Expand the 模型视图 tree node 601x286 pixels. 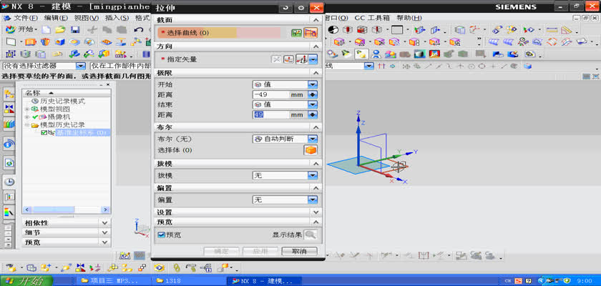pos(27,109)
